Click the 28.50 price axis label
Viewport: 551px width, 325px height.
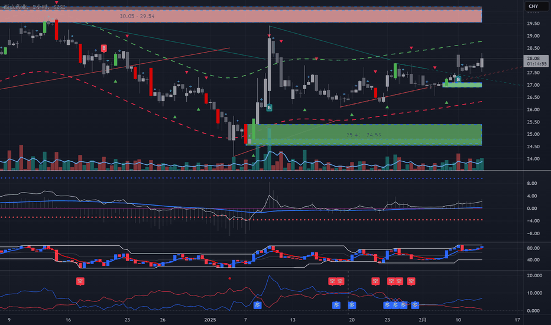tap(533, 48)
